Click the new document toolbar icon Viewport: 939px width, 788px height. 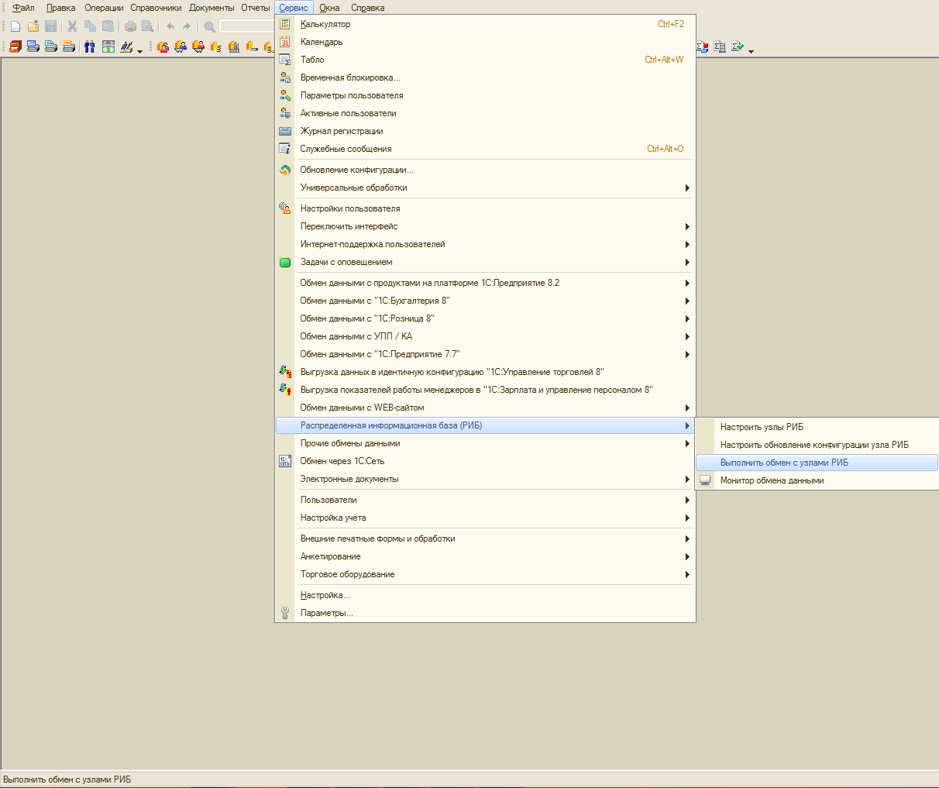[15, 26]
